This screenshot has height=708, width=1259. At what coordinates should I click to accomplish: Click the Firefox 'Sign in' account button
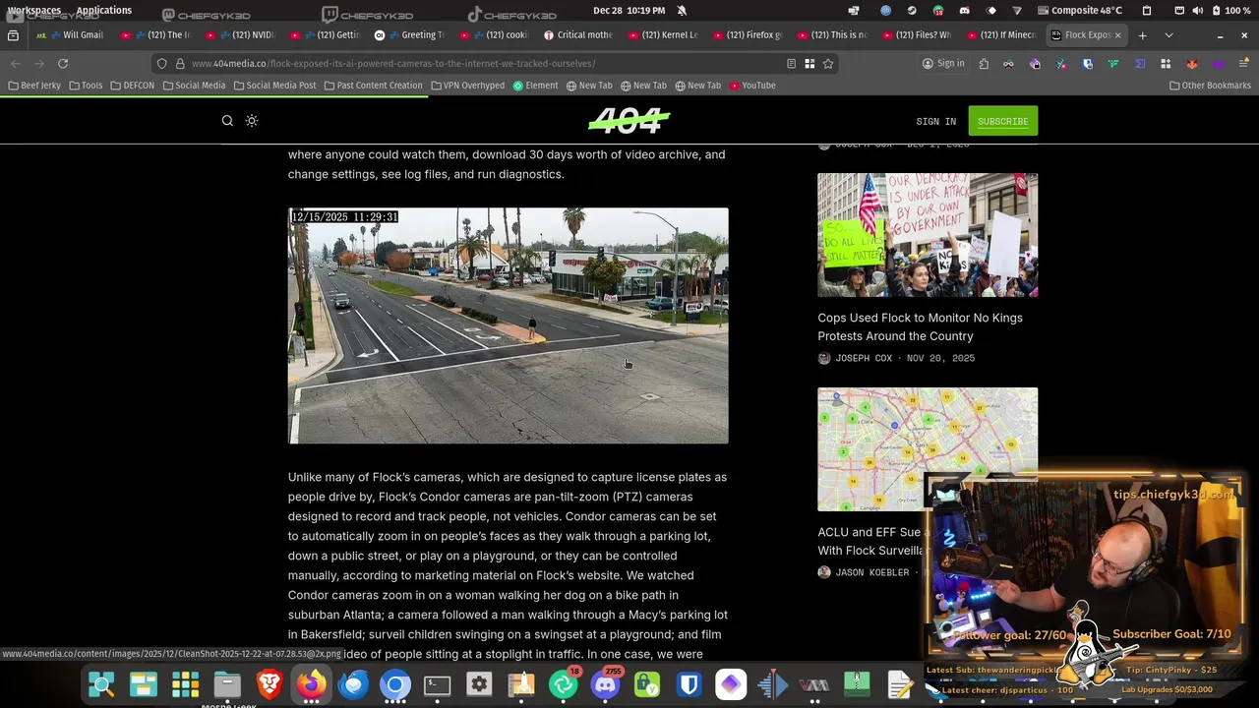pos(943,63)
